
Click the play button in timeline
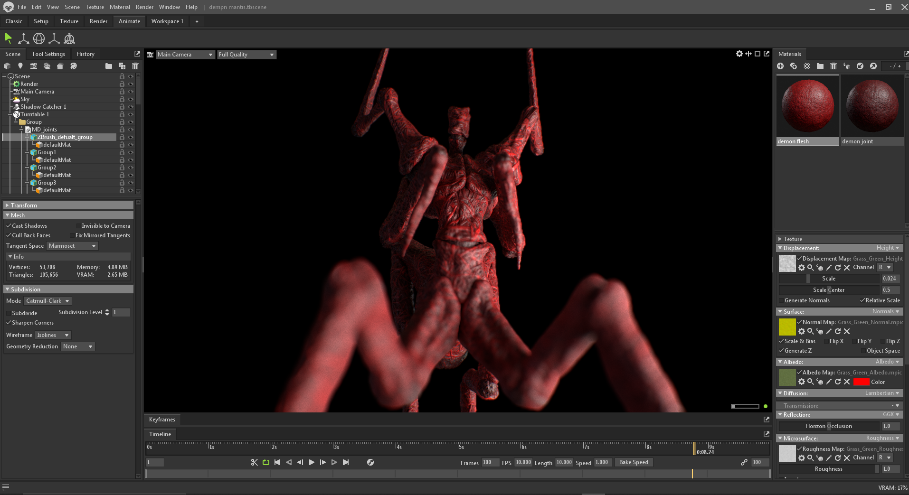click(x=312, y=462)
